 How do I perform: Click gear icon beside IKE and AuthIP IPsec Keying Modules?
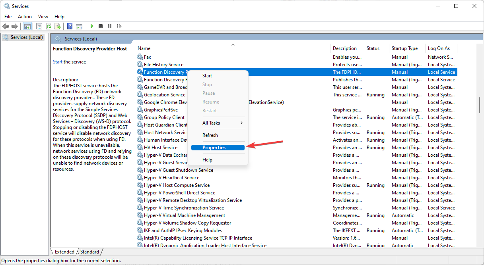point(140,230)
